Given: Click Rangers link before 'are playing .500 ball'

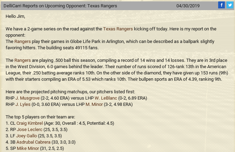Looking at the screenshot, I should pos(22,60).
